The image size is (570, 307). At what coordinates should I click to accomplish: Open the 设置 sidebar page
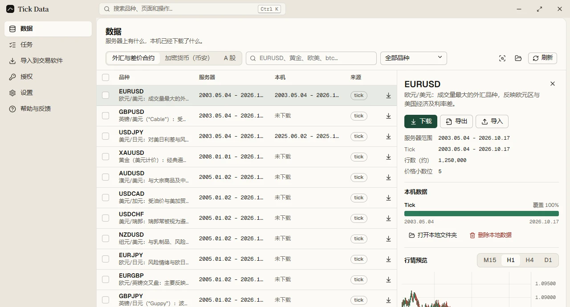click(48, 93)
